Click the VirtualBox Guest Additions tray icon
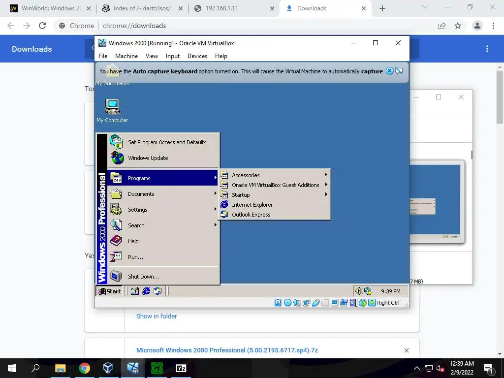Viewport: 504px width, 378px height. (368, 291)
